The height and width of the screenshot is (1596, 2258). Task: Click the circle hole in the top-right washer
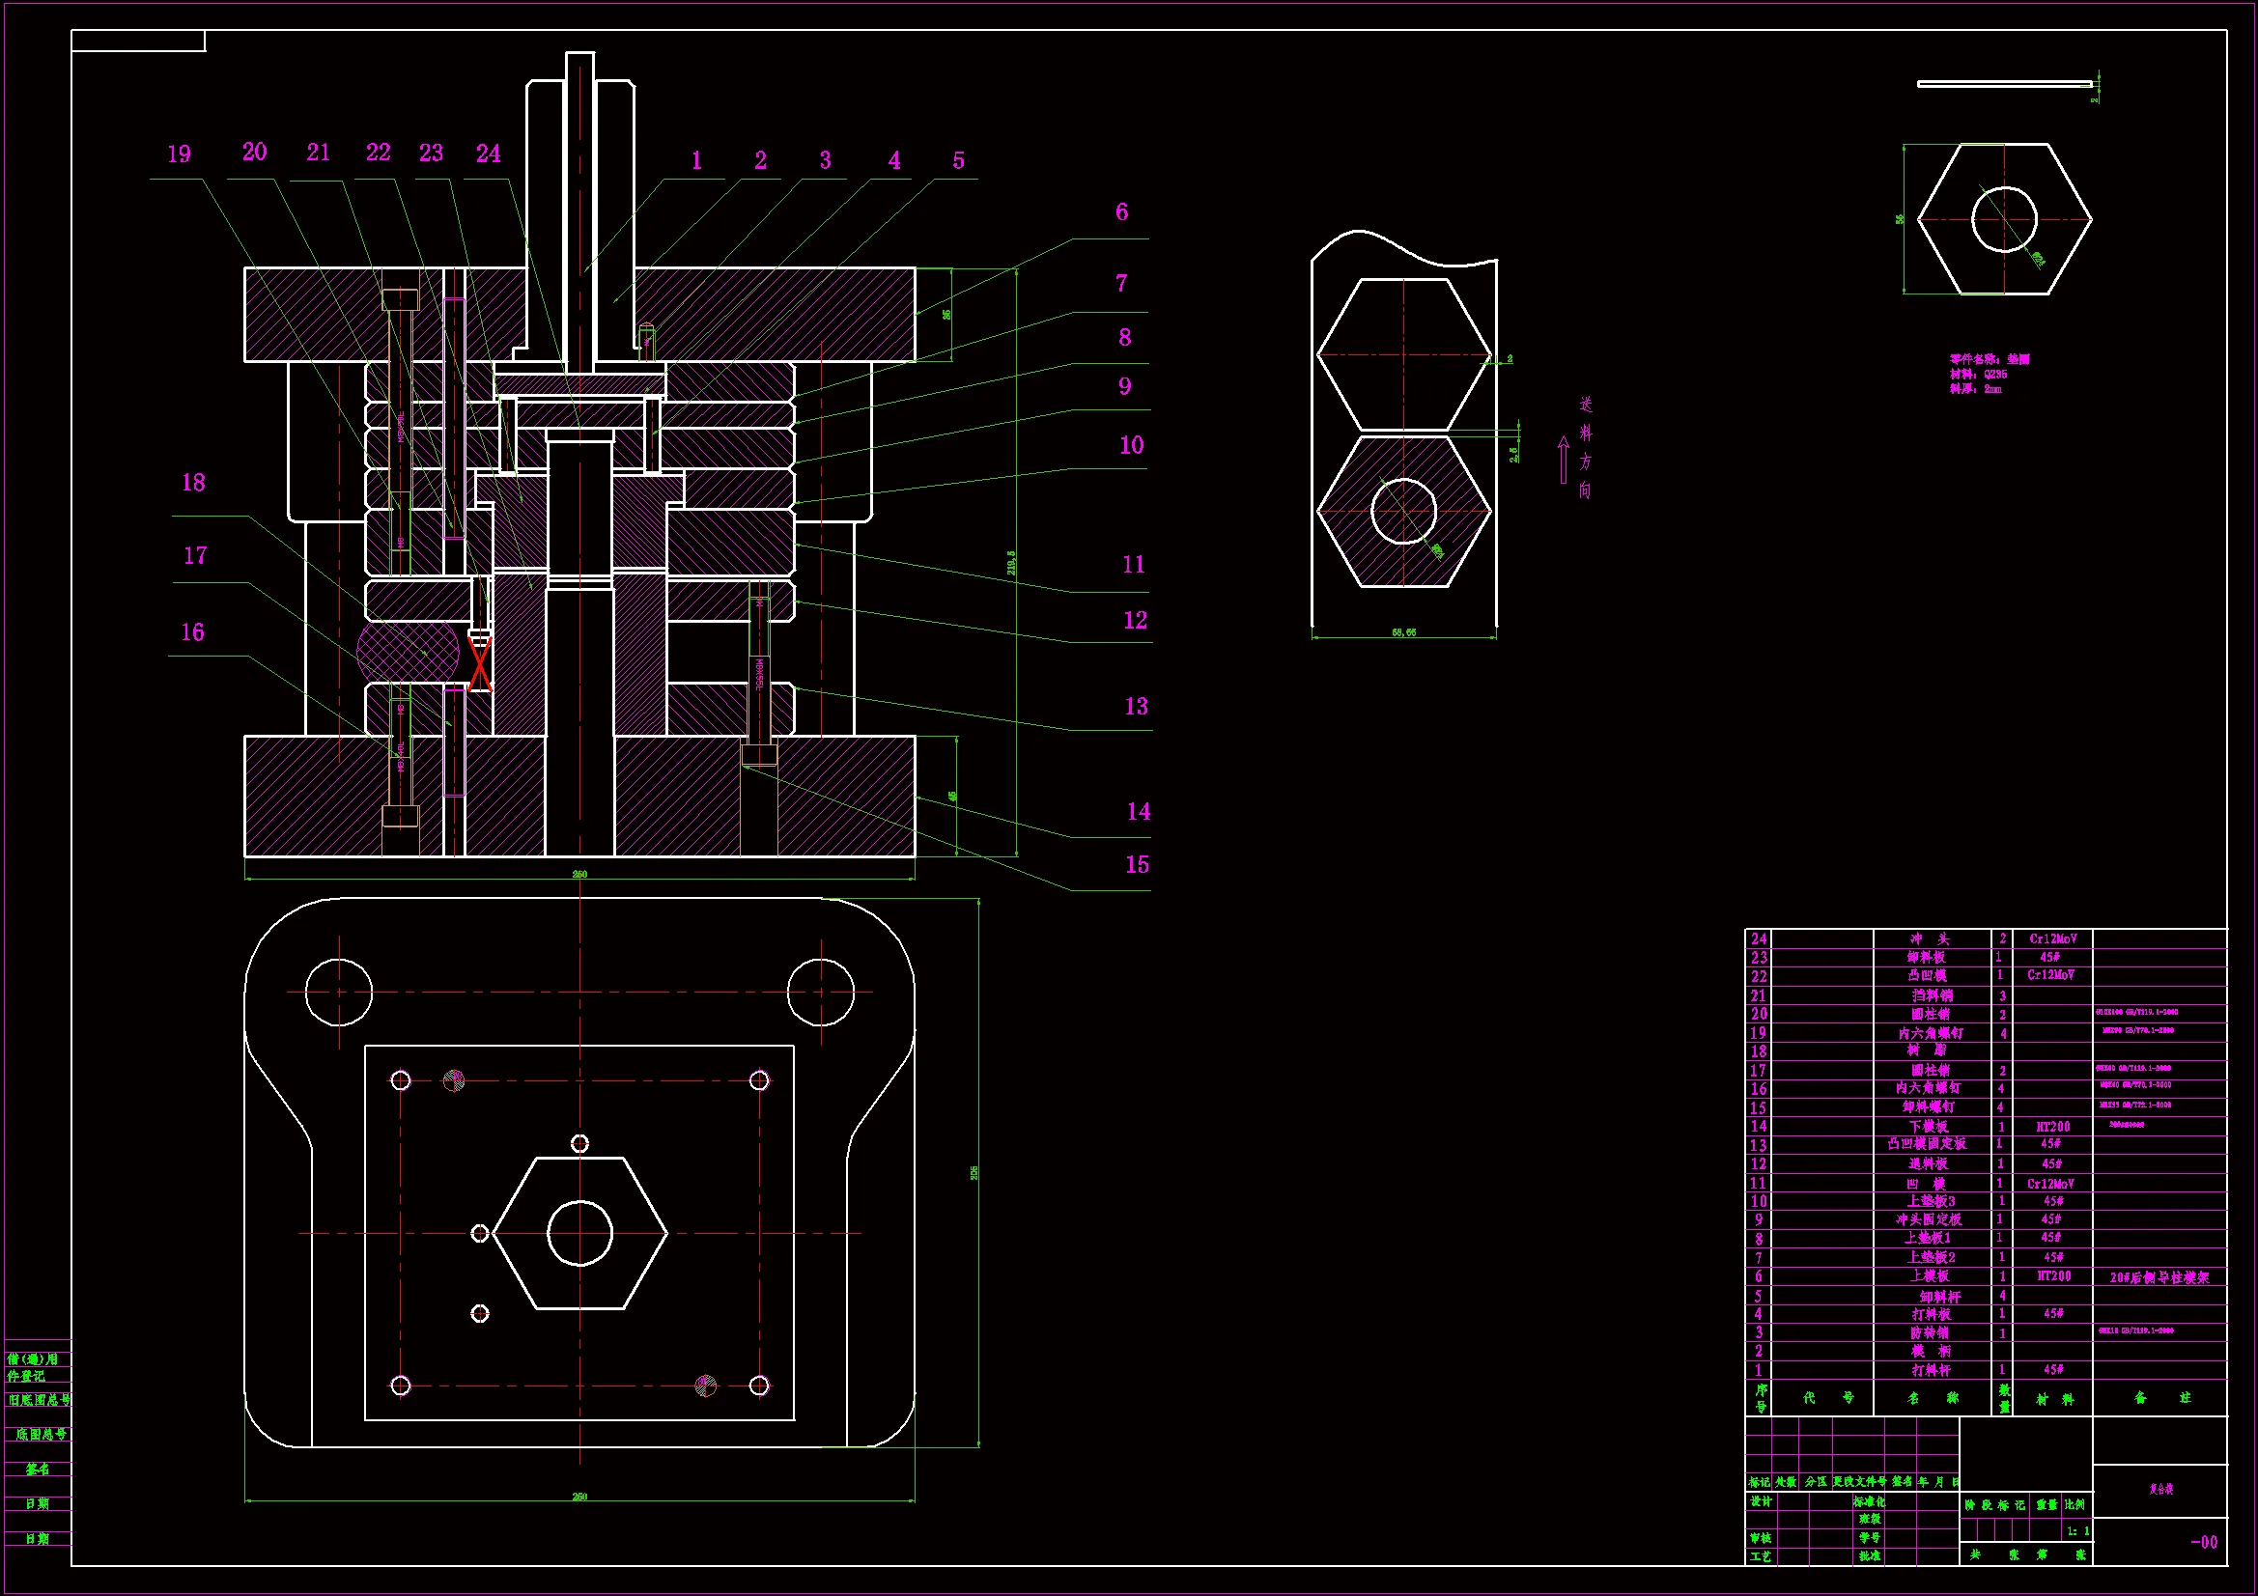(2003, 219)
